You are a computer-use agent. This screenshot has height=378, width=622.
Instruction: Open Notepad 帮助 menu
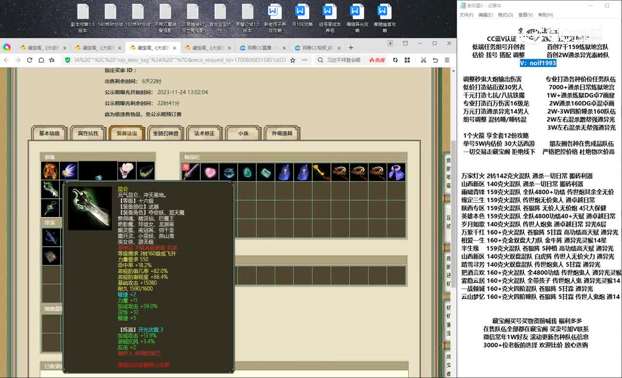pos(545,15)
